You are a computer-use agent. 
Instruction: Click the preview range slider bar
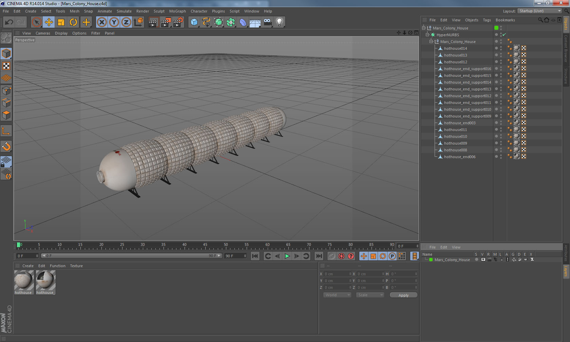pyautogui.click(x=131, y=256)
